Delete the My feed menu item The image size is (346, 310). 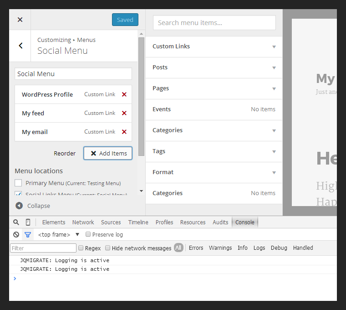[124, 113]
